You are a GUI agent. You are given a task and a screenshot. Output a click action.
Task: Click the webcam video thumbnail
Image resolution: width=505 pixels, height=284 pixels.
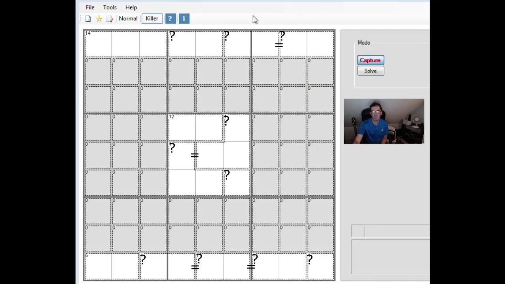coord(384,121)
